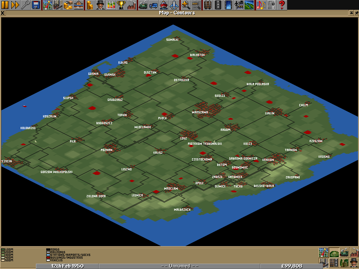Open the company station list

tap(78, 5)
